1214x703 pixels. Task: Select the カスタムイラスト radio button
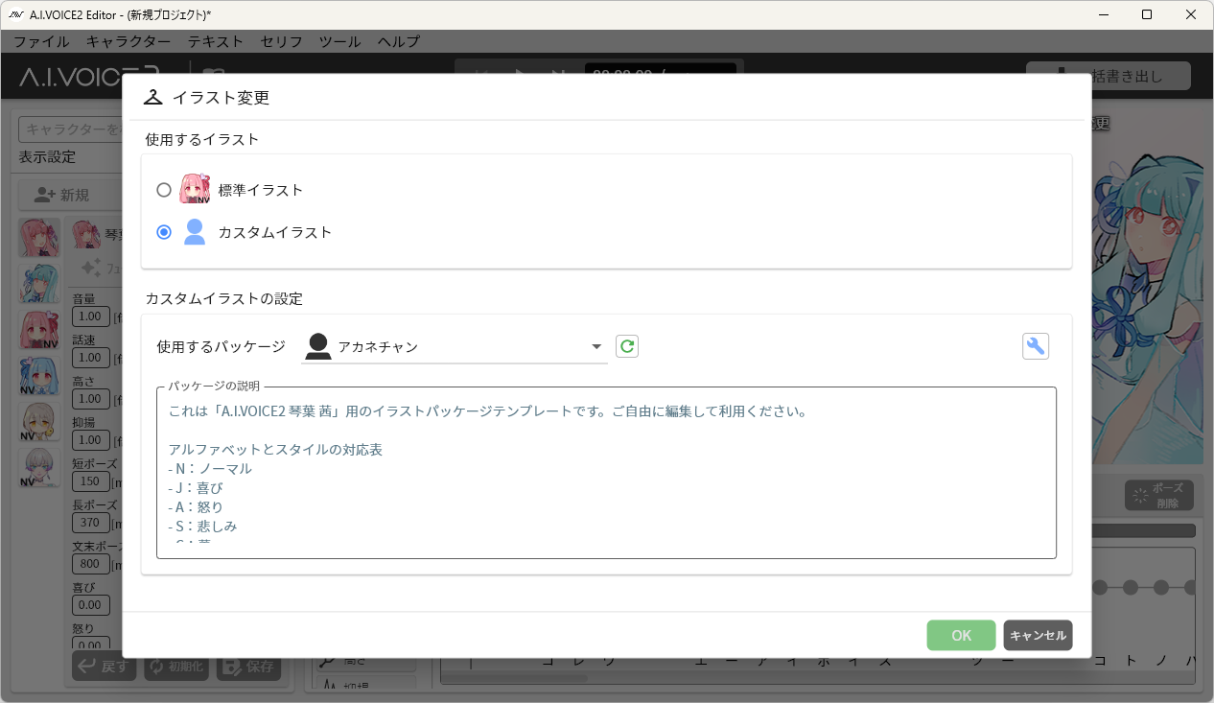pos(164,232)
